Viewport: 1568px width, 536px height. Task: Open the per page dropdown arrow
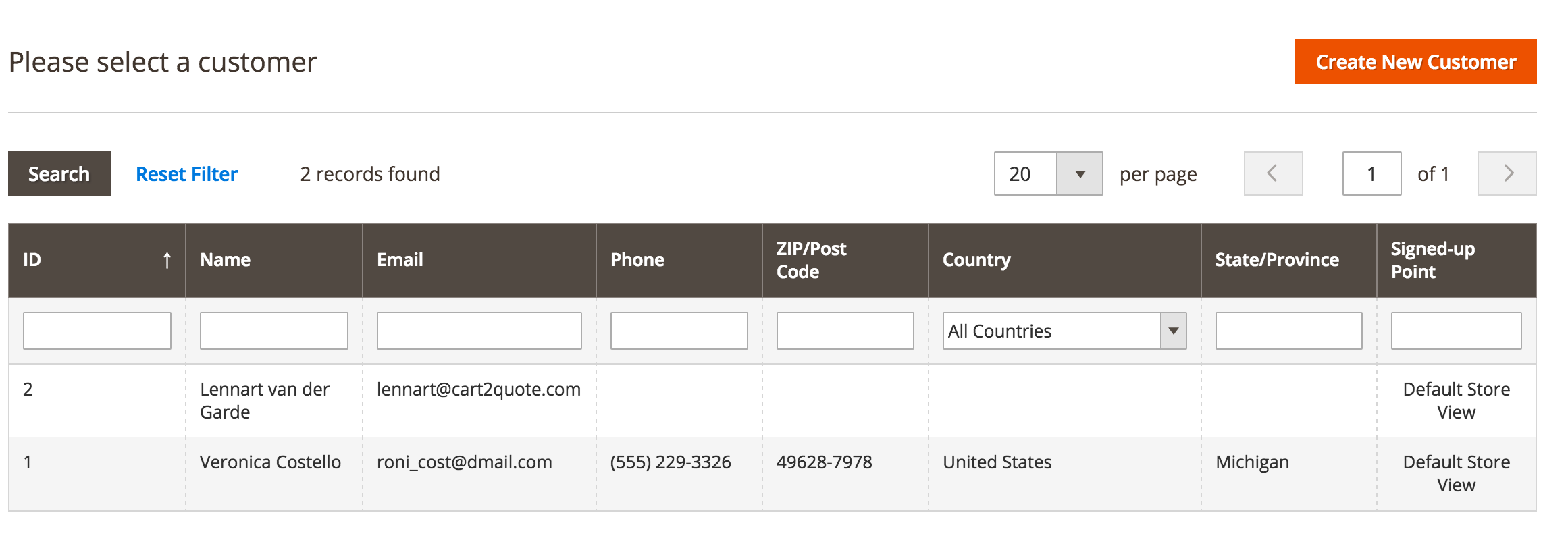[1079, 173]
